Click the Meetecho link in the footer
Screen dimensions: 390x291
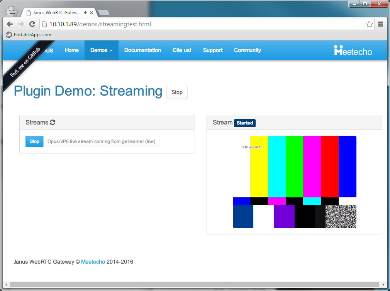(93, 262)
